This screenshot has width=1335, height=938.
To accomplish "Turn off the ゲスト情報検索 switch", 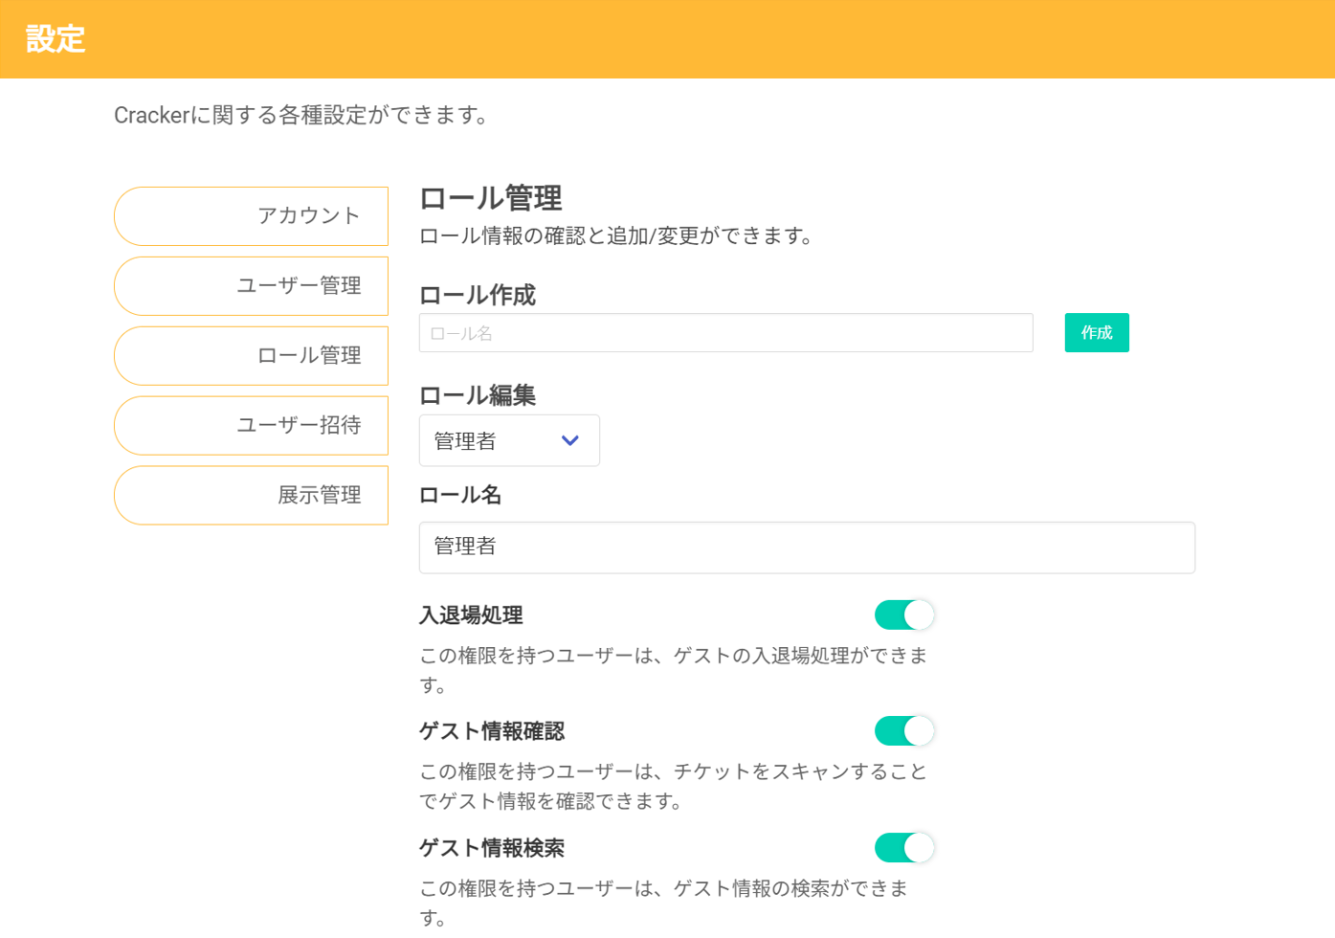I will (x=903, y=848).
